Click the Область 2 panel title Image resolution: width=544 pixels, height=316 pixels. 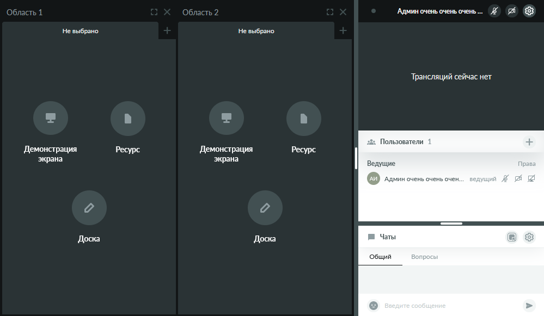200,13
